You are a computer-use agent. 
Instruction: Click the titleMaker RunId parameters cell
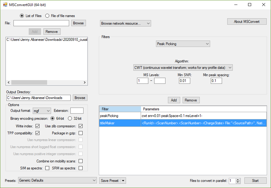(x=204, y=123)
